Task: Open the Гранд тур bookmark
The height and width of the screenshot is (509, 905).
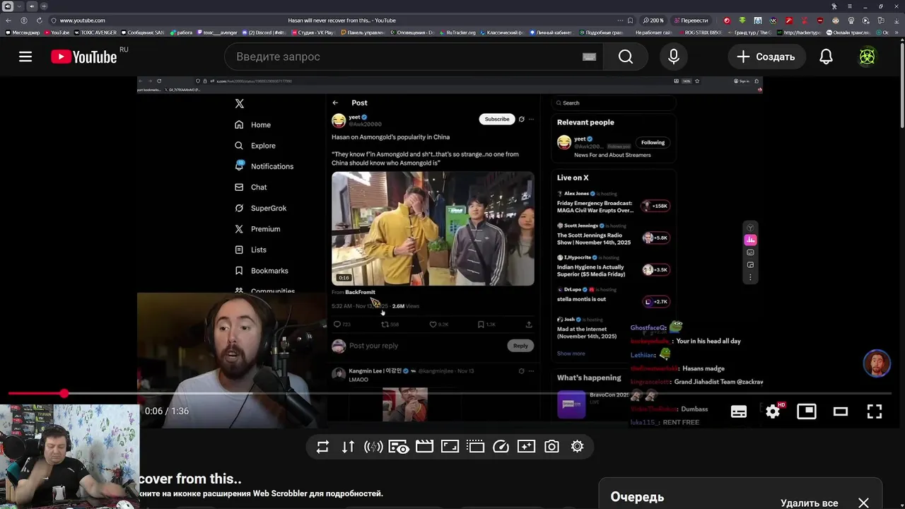Action: pyautogui.click(x=750, y=33)
